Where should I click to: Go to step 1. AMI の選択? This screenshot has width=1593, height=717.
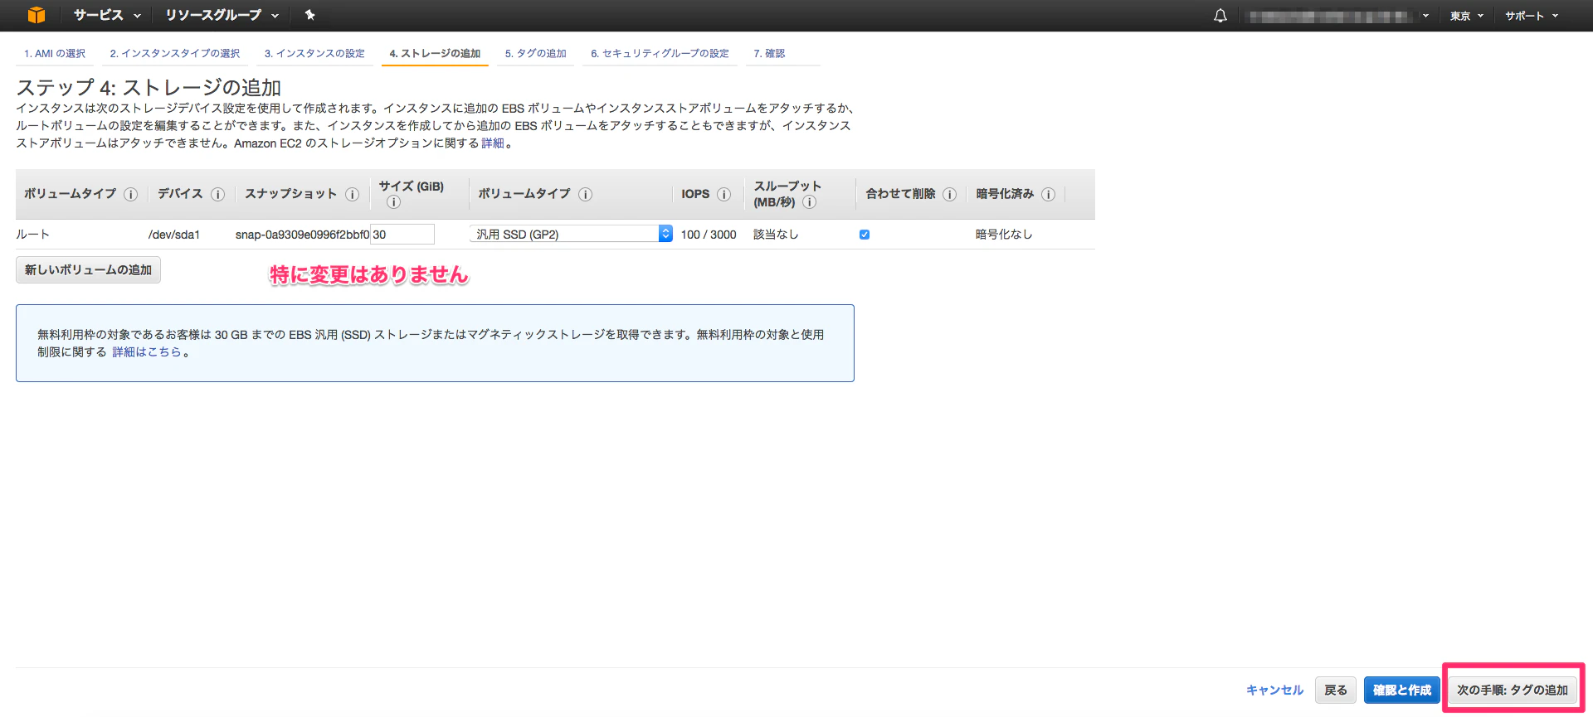(x=55, y=53)
